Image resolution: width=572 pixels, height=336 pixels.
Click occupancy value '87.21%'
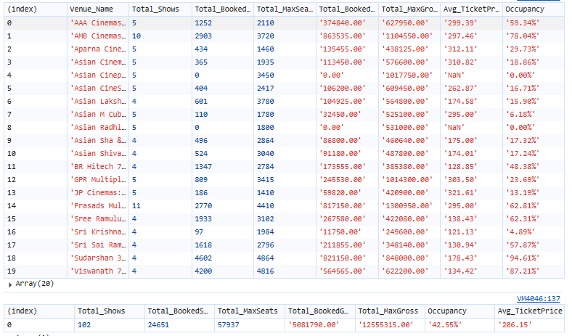point(523,271)
